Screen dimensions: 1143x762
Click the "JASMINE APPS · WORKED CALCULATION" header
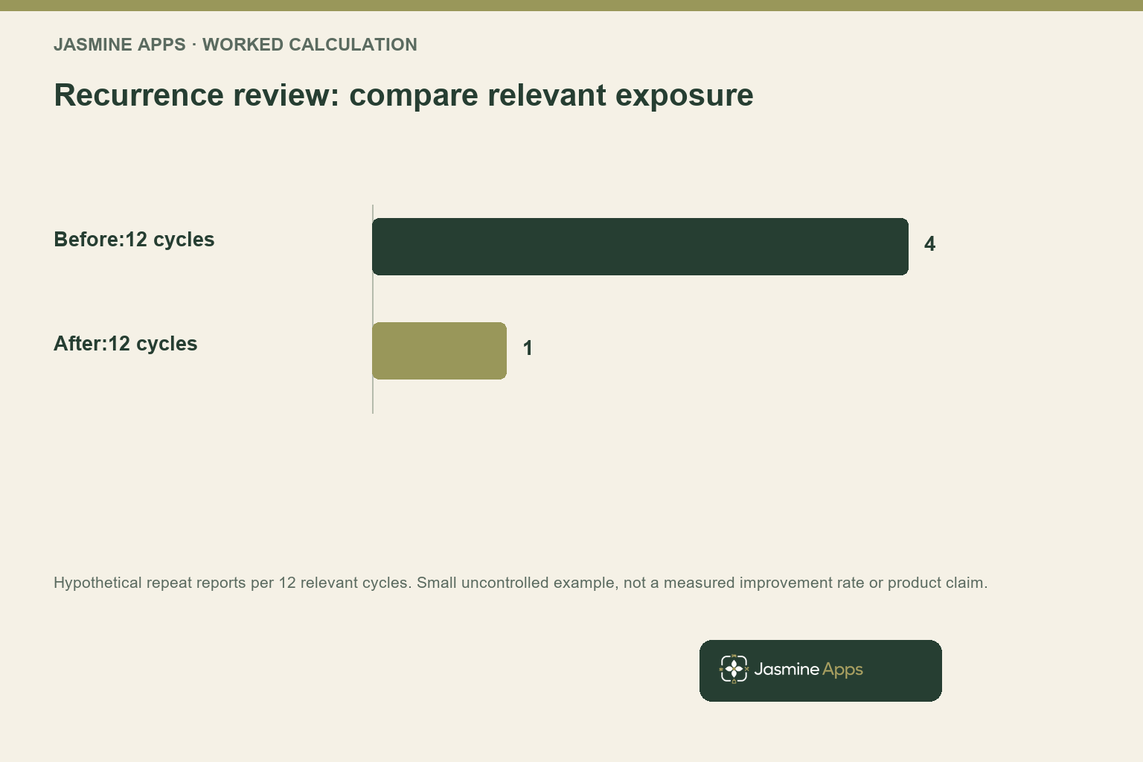pyautogui.click(x=235, y=45)
